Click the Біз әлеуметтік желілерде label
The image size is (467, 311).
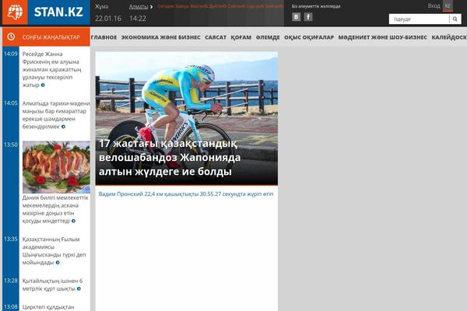coord(316,6)
